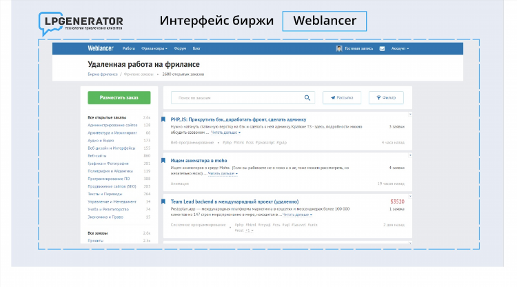Open the Работа menu item
517x287 pixels.
[129, 48]
